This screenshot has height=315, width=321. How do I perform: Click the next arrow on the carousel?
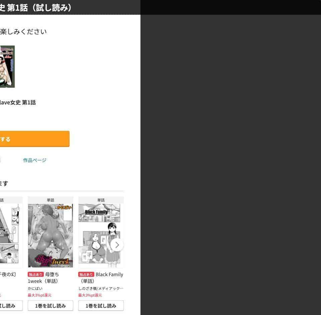pyautogui.click(x=117, y=245)
